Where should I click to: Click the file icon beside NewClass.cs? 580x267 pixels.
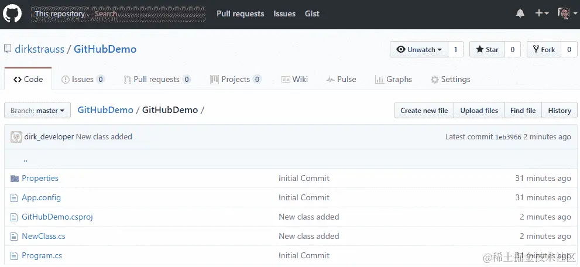tap(14, 237)
